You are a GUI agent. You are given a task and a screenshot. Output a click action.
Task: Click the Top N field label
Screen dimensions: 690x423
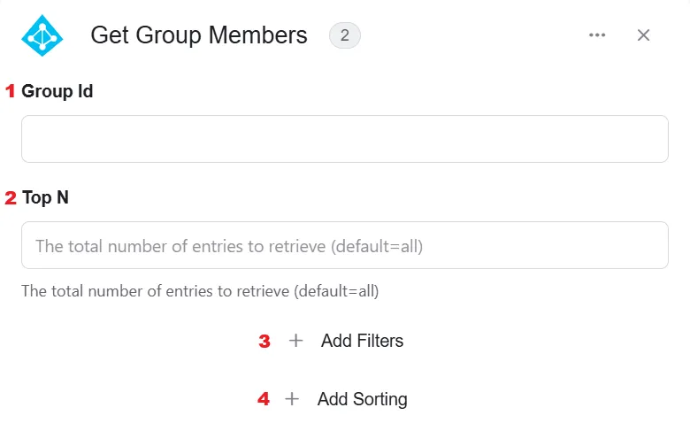click(x=45, y=197)
